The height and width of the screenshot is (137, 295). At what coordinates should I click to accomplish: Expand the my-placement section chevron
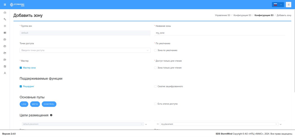coord(280,124)
